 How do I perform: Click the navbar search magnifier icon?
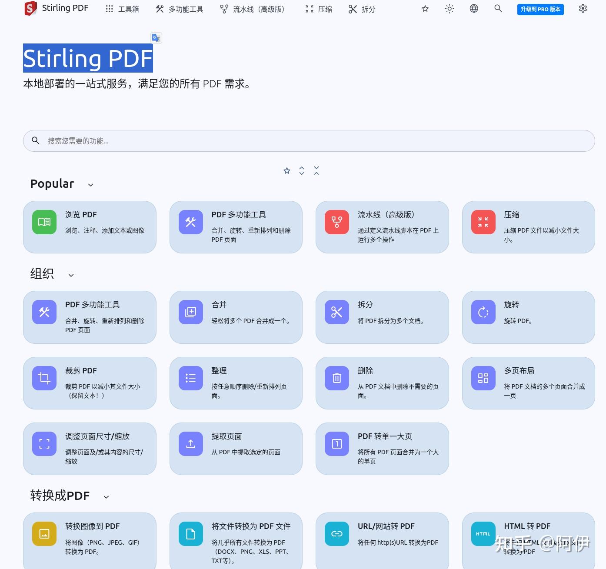click(498, 9)
